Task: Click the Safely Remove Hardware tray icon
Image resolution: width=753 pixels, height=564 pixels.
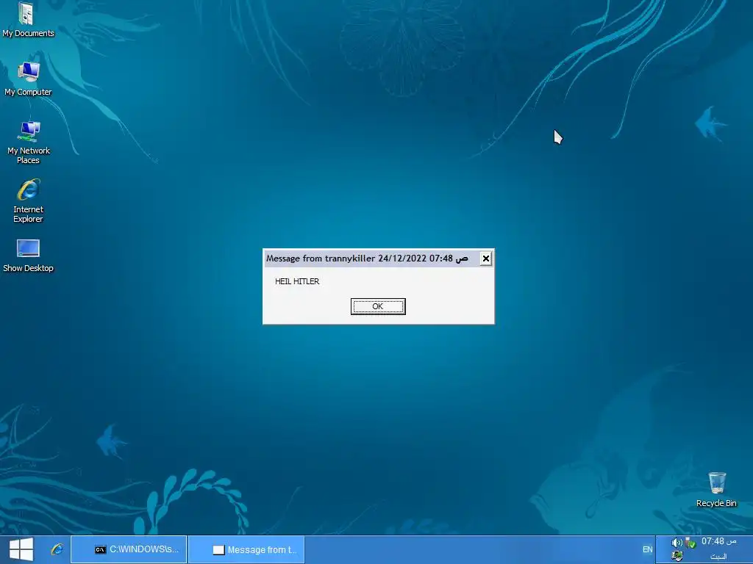Action: pos(690,543)
